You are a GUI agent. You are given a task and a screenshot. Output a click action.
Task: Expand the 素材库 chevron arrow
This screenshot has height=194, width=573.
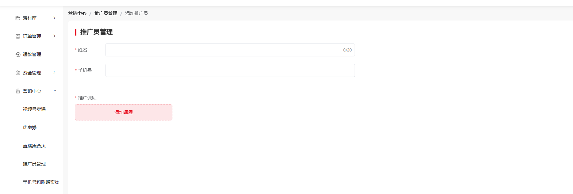coord(54,18)
